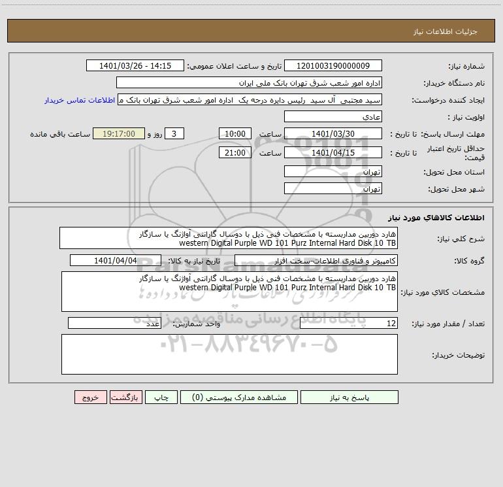Image resolution: width=503 pixels, height=487 pixels.
Task: Click the نام دستگاه خریدار label
Action: pyautogui.click(x=454, y=83)
